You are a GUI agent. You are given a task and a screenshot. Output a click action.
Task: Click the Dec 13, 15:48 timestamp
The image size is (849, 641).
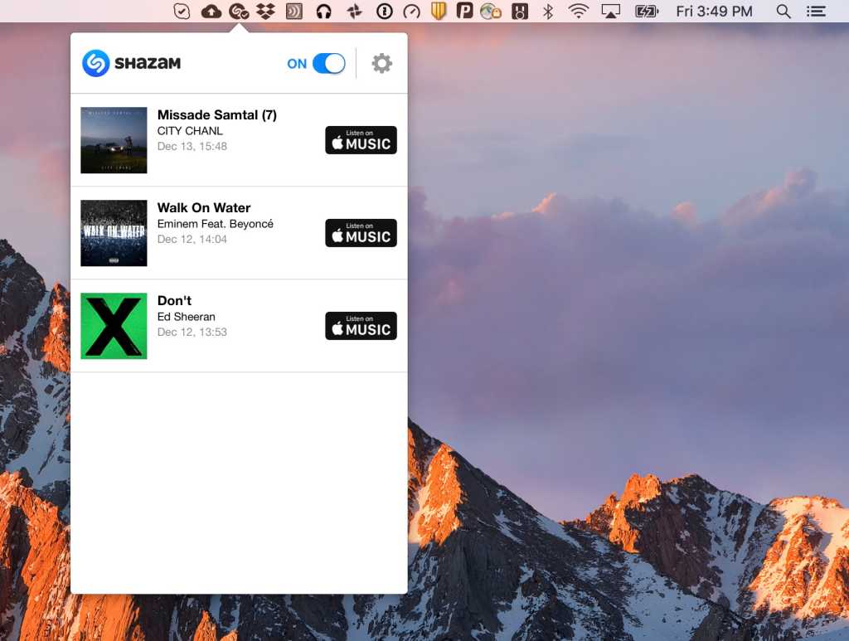point(192,146)
